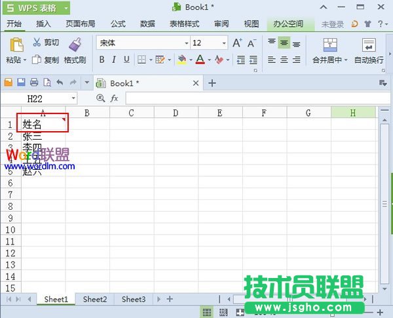This screenshot has width=393, height=318.
Task: Click the zoom in plus button
Action: point(380,312)
